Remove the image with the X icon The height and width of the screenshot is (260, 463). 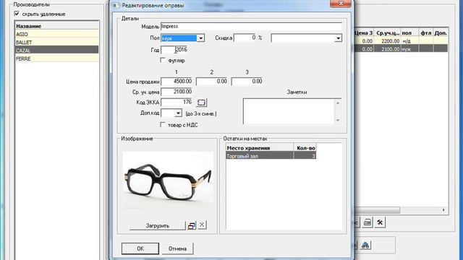(x=202, y=225)
